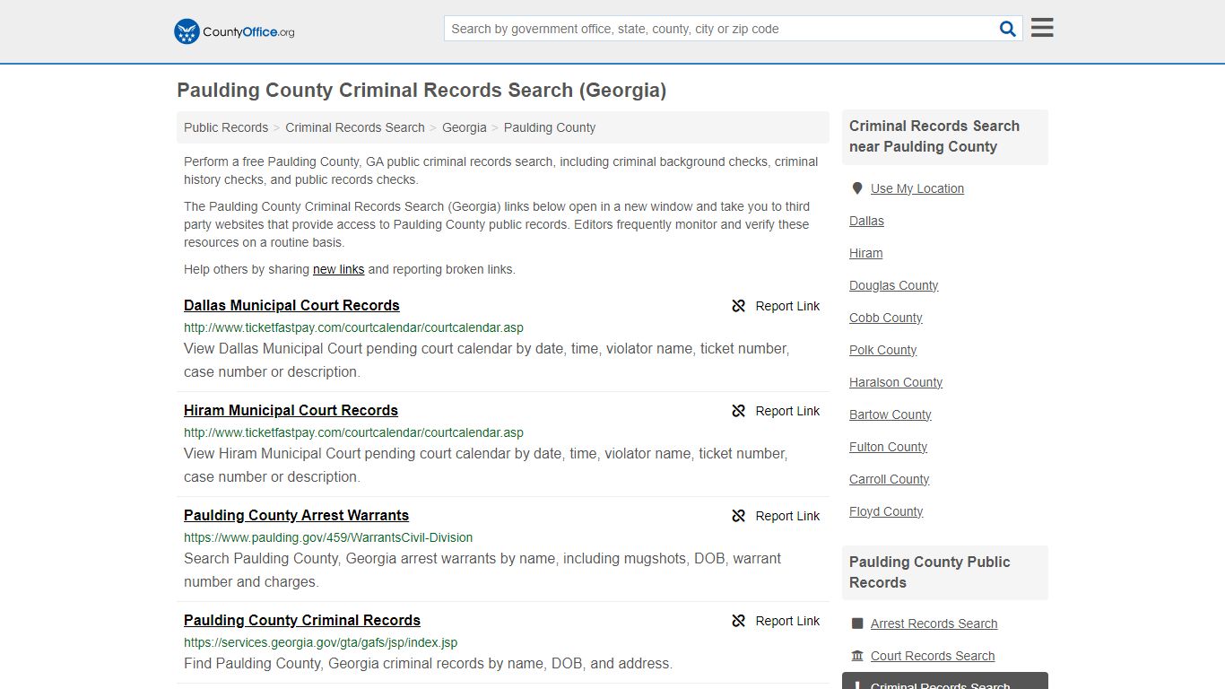Open Paulding County Arrest Warrants heading link
Image resolution: width=1225 pixels, height=689 pixels.
point(296,515)
